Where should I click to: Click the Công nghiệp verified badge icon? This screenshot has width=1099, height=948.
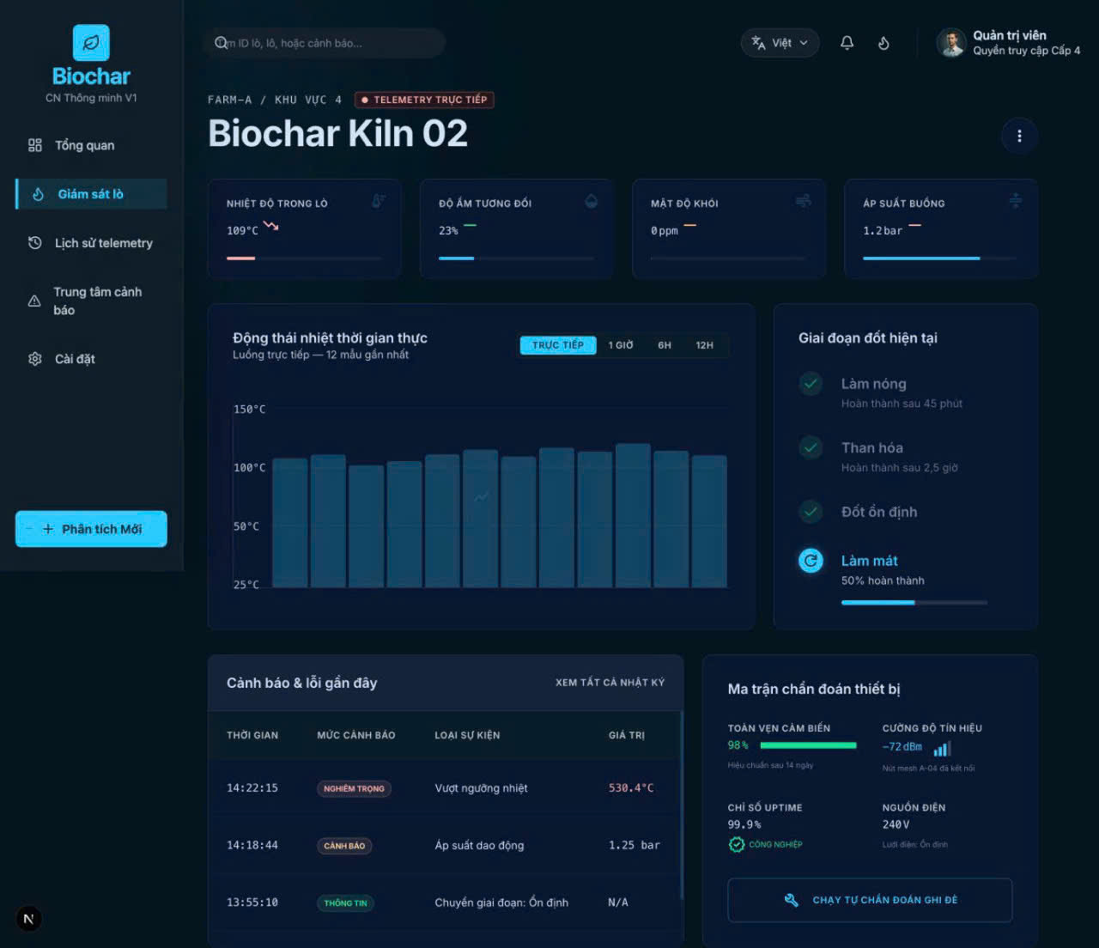click(737, 845)
